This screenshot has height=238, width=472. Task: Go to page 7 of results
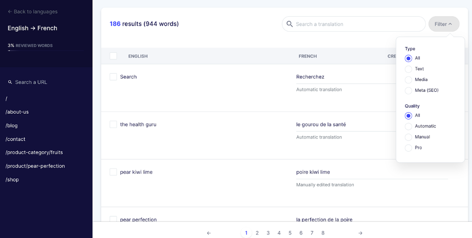312,233
